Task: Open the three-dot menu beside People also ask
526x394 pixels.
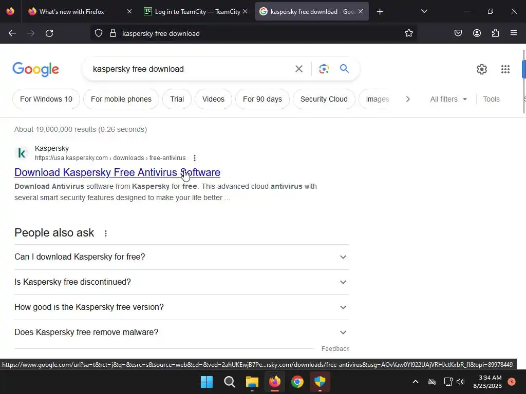Action: (106, 233)
